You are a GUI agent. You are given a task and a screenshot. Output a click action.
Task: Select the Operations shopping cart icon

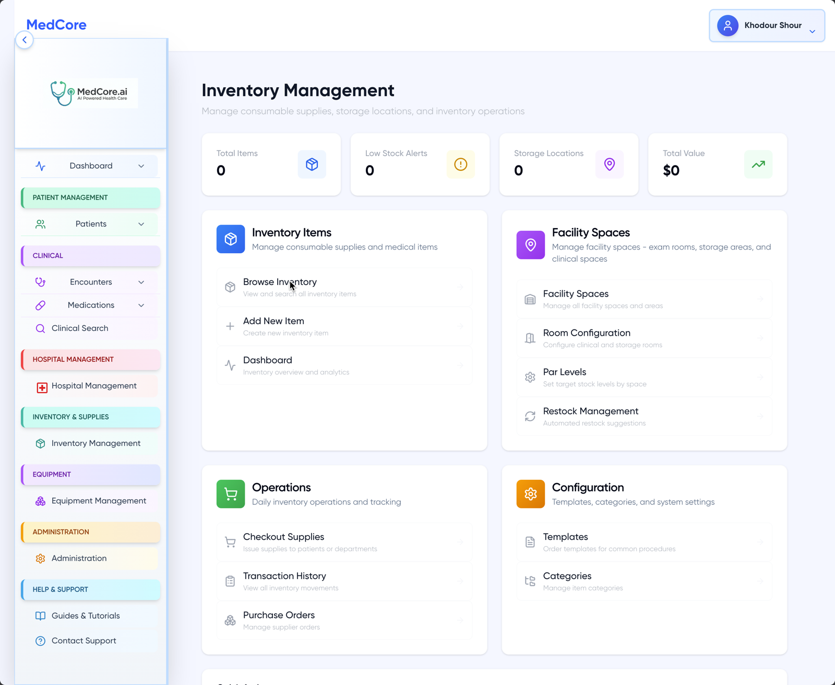click(230, 493)
